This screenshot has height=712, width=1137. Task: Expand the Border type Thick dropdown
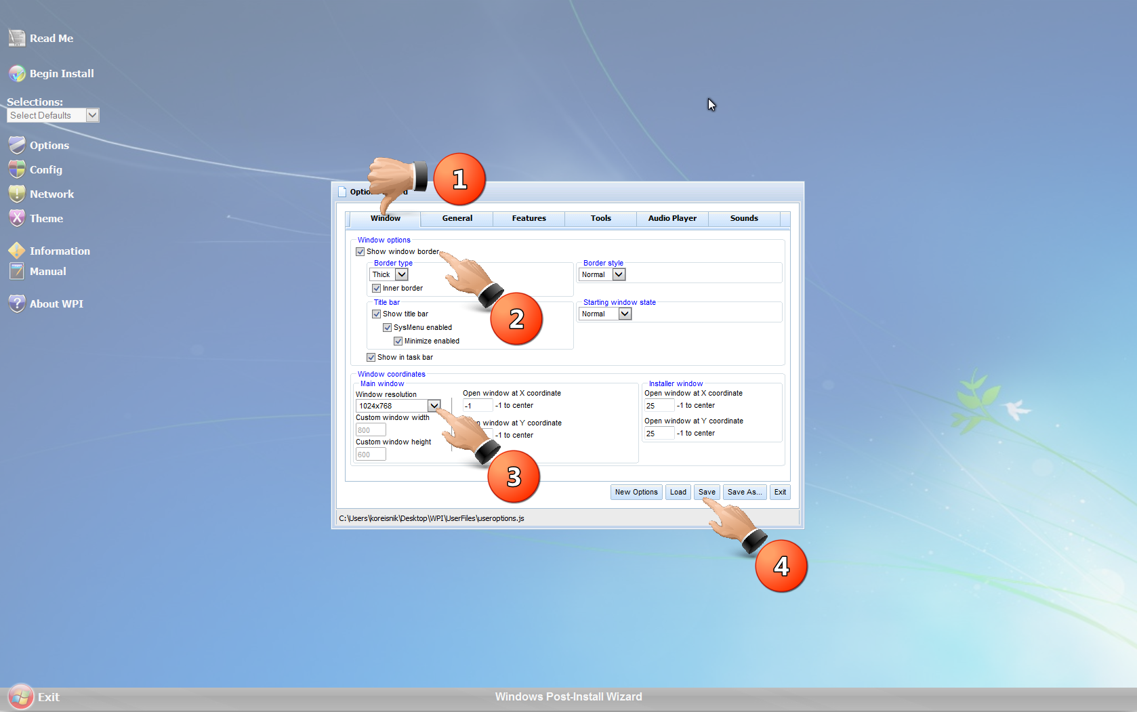[389, 274]
